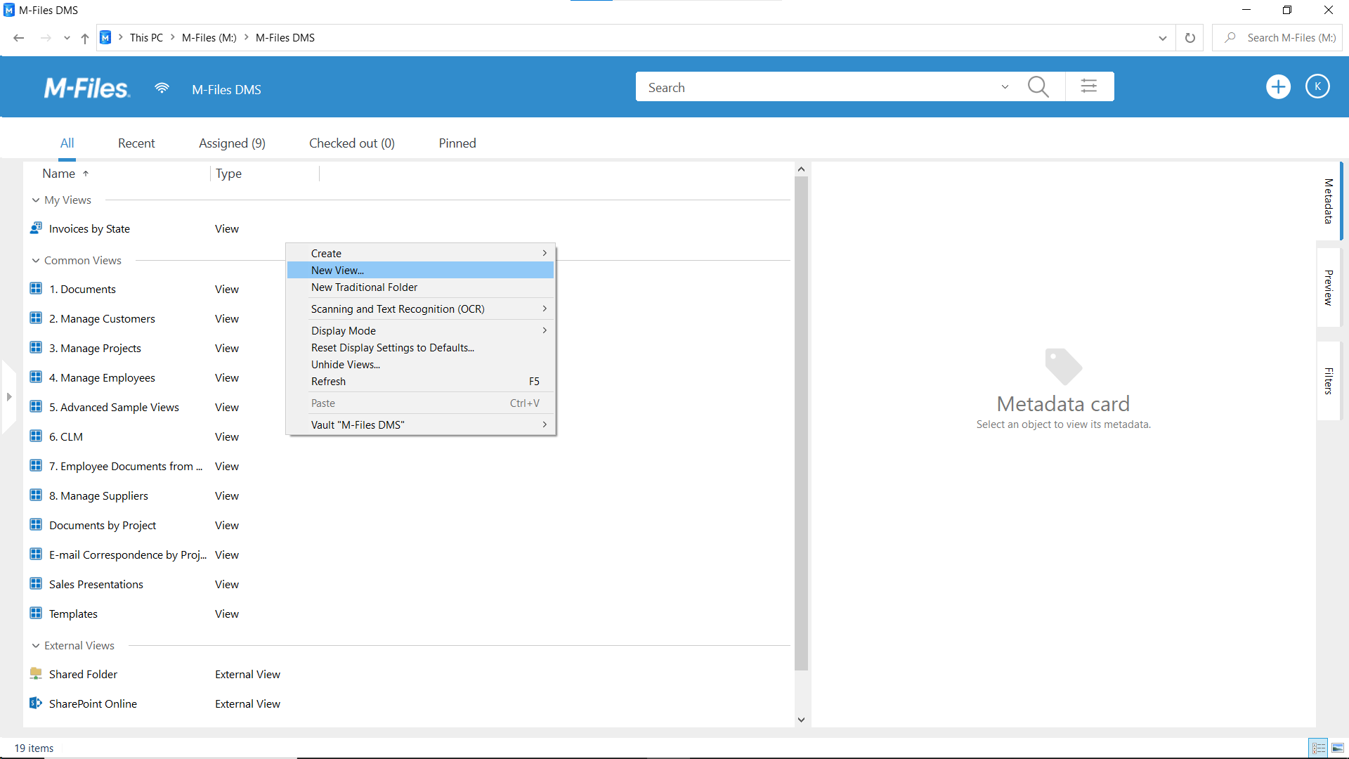Select E-mail Correspondence by Proj... row
The image size is (1349, 759).
point(408,554)
